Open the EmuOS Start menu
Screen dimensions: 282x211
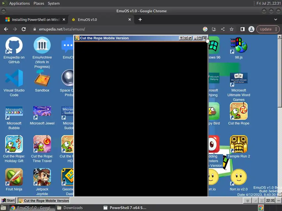pos(8,201)
